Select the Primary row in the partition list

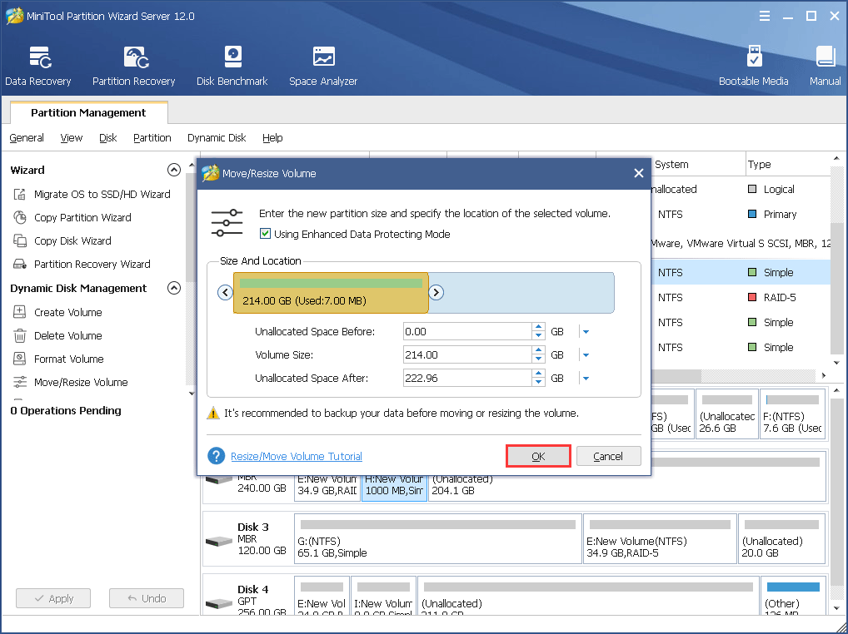click(741, 214)
